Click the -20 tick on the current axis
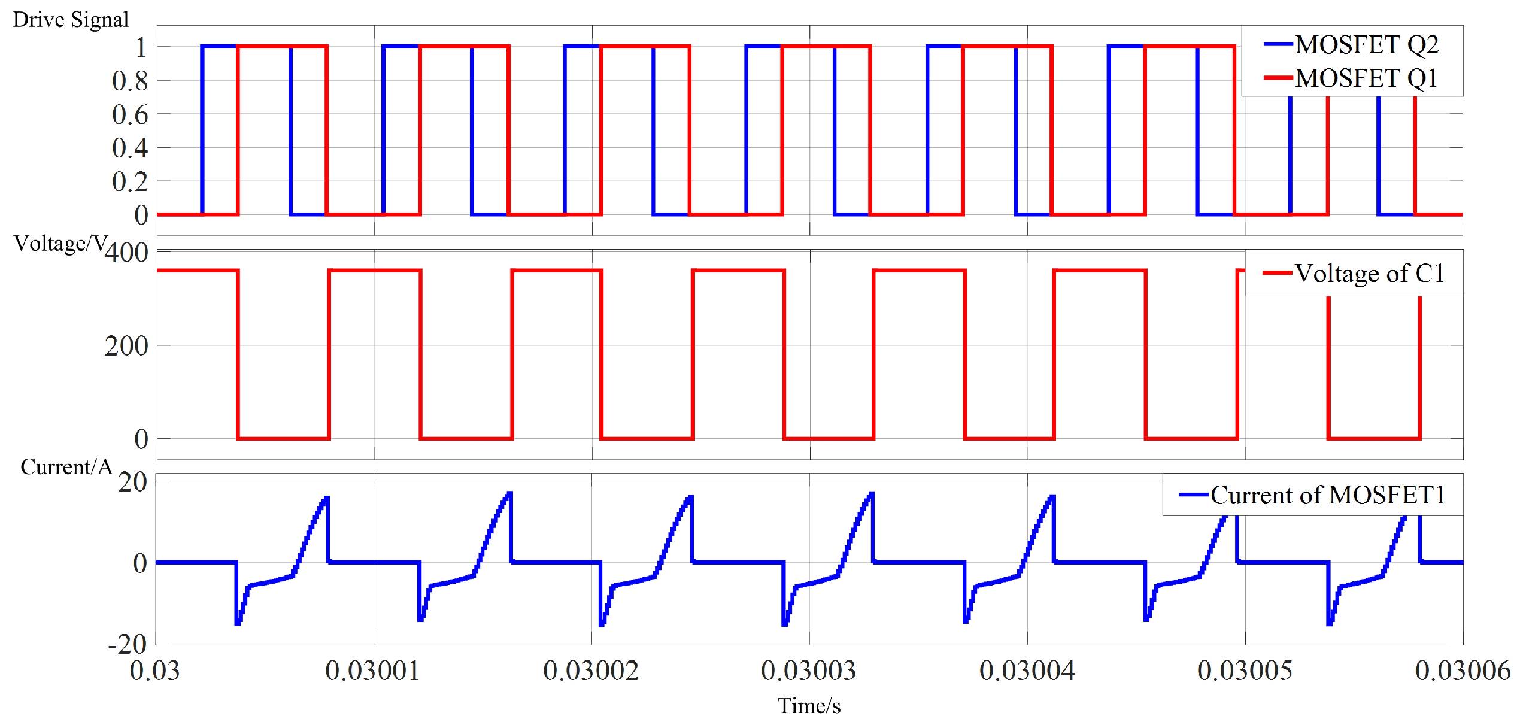The height and width of the screenshot is (722, 1517). tap(128, 644)
